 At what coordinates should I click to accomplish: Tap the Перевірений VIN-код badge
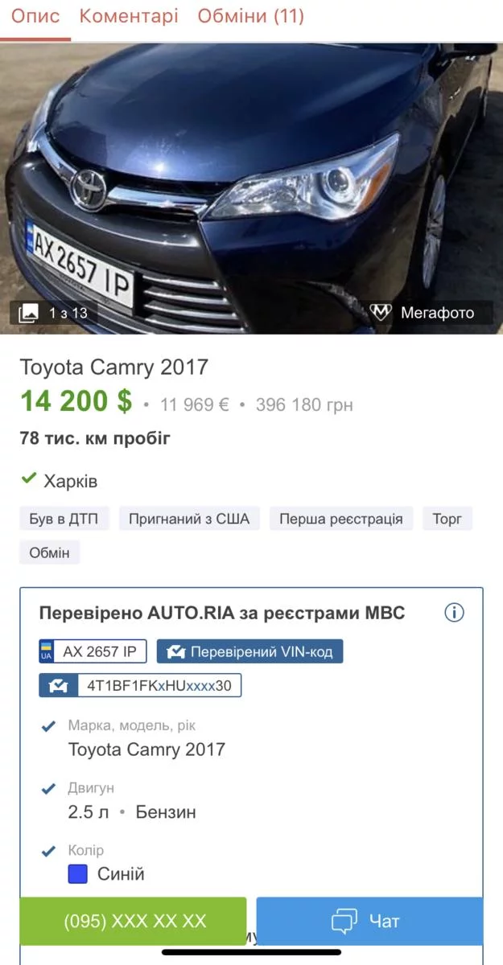[x=249, y=651]
